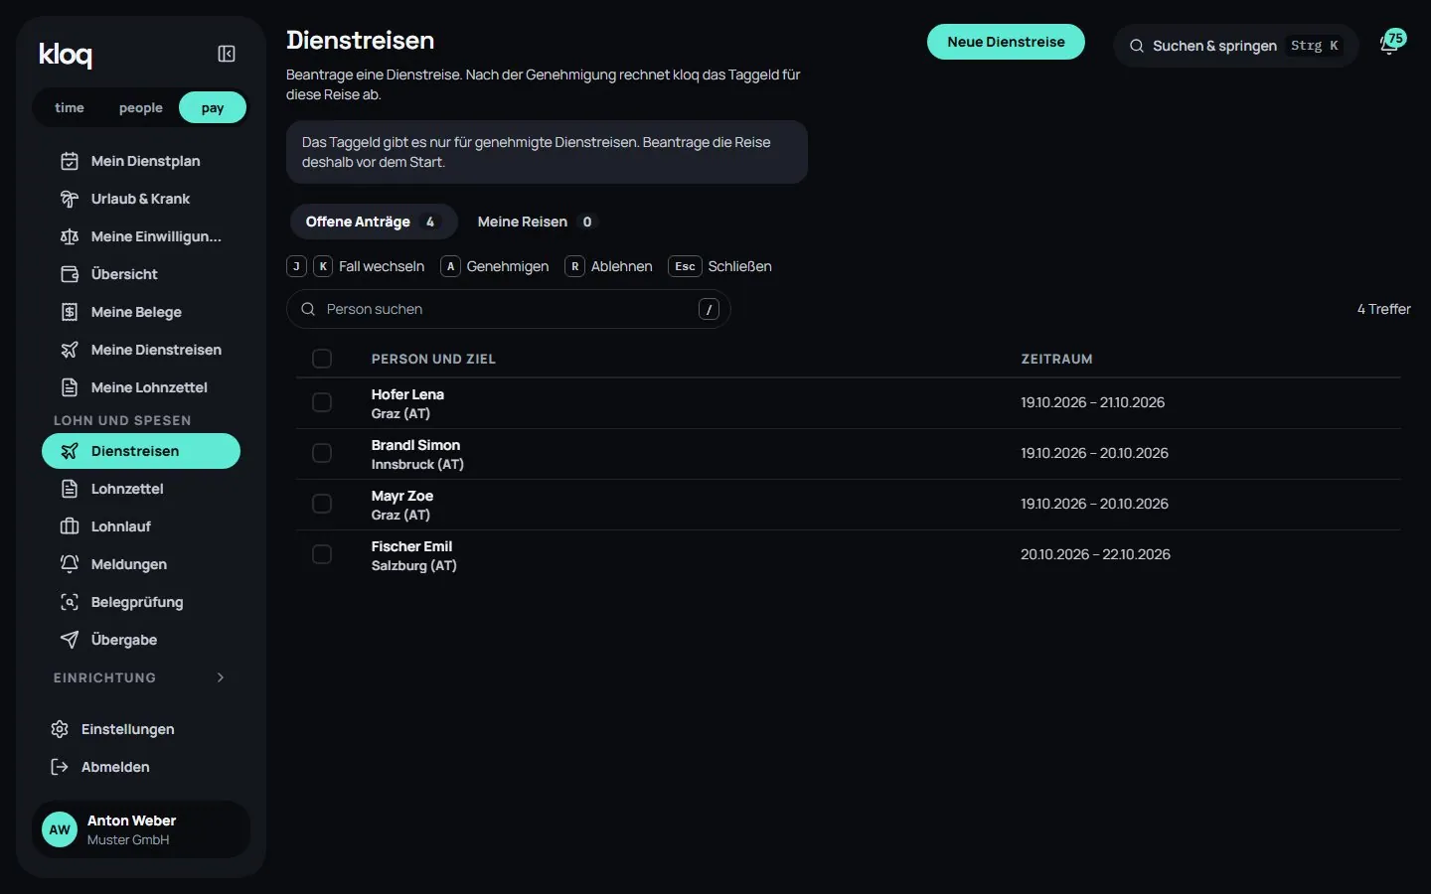This screenshot has width=1431, height=894.
Task: Click the date range 20.10.2026 – 22.10.2026
Action: 1095,554
